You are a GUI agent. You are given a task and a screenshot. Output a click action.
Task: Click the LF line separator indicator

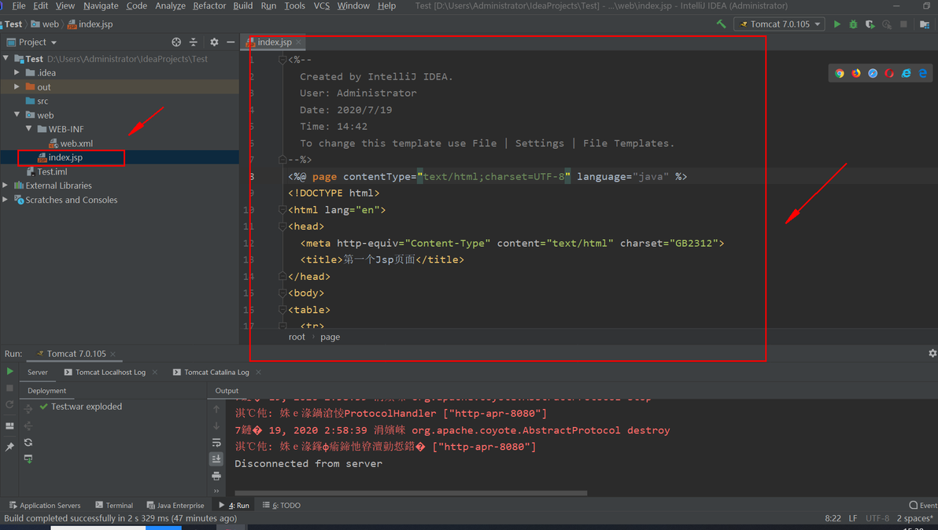(x=853, y=518)
